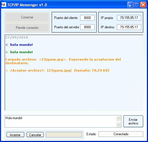Close the TCP/IP Messenger window
Screen dimensions: 148x142
(143, 5)
